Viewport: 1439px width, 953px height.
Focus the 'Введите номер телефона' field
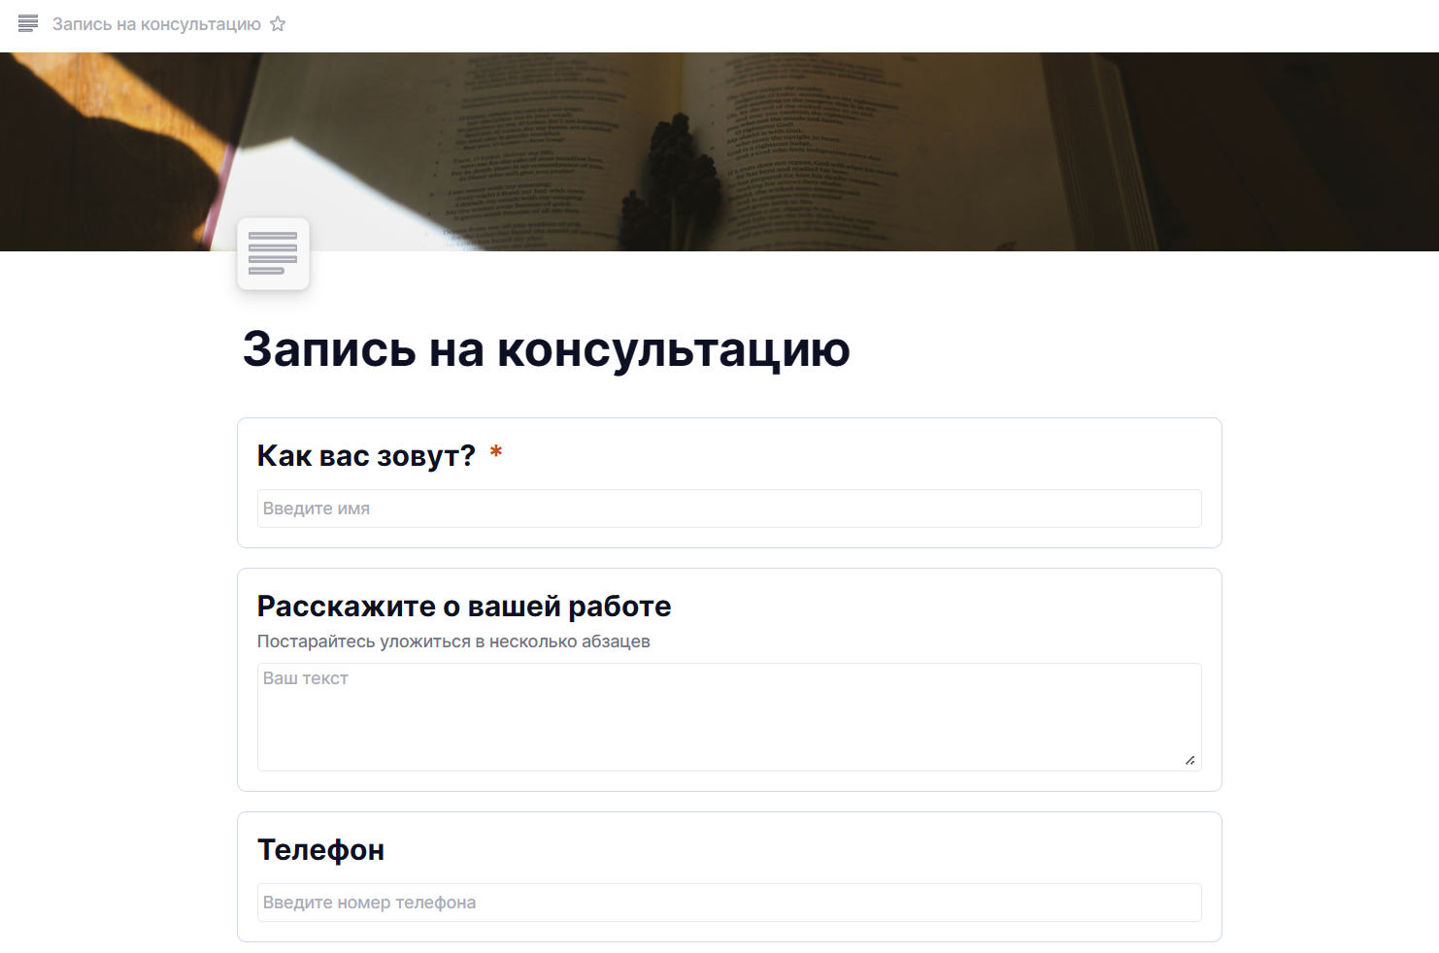(728, 903)
